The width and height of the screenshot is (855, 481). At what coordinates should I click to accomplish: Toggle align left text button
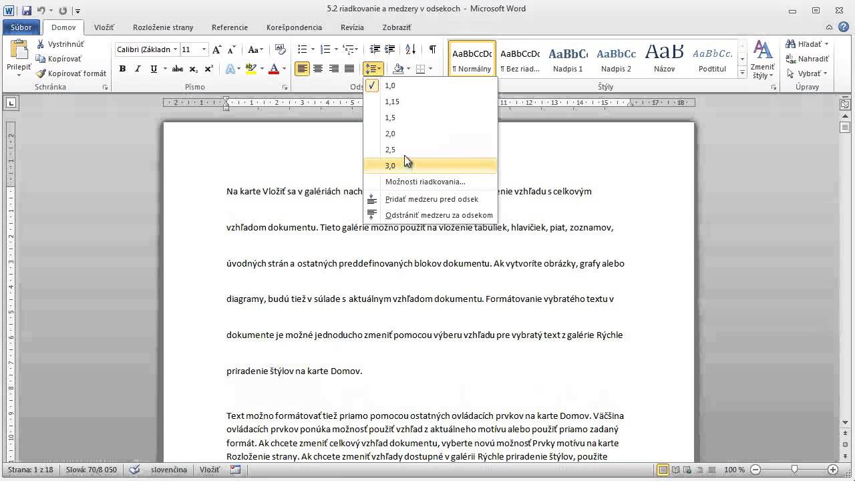(303, 69)
